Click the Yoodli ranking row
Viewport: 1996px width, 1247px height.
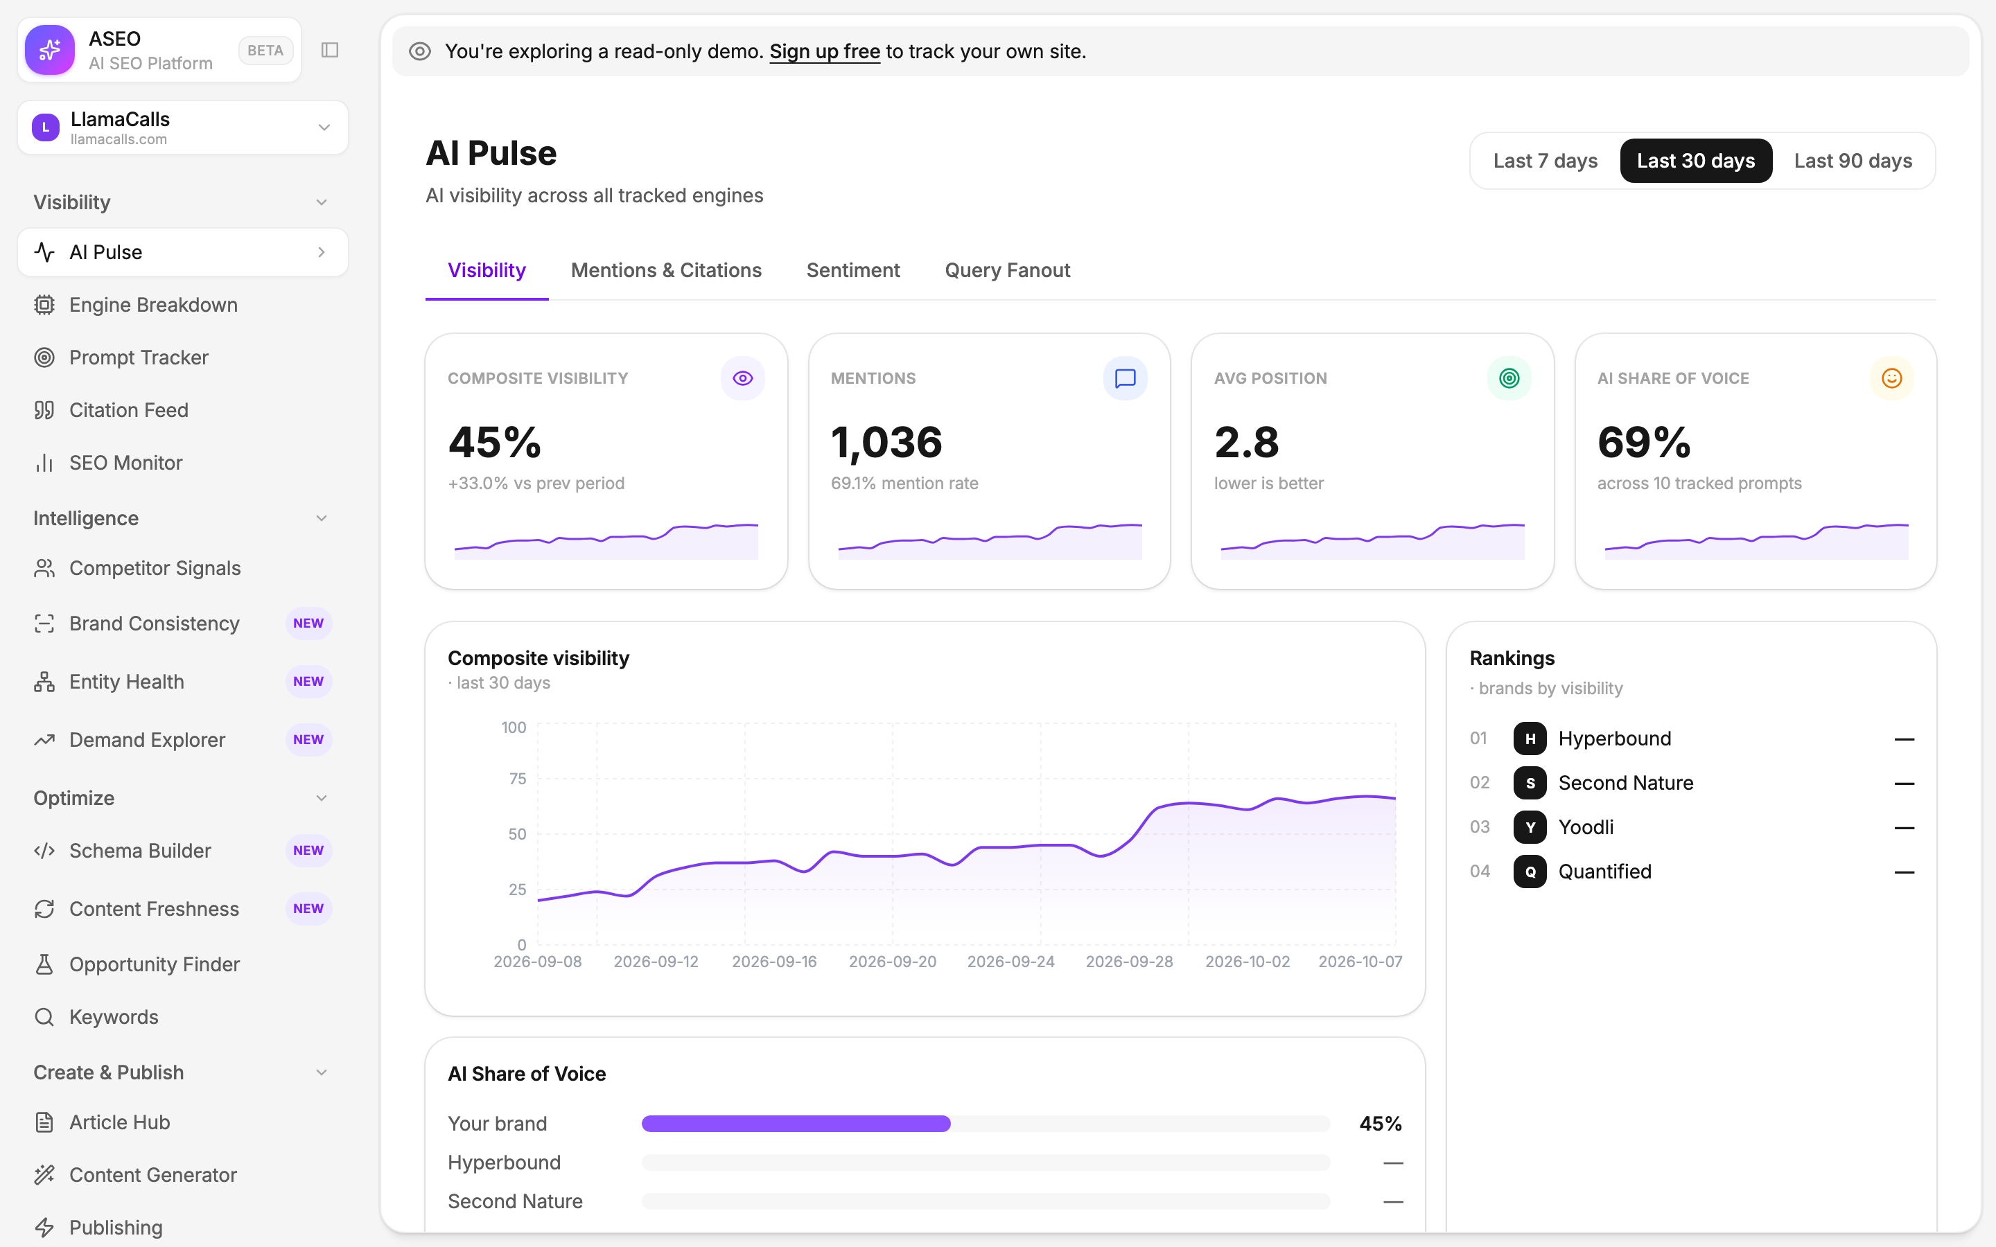pos(1692,827)
